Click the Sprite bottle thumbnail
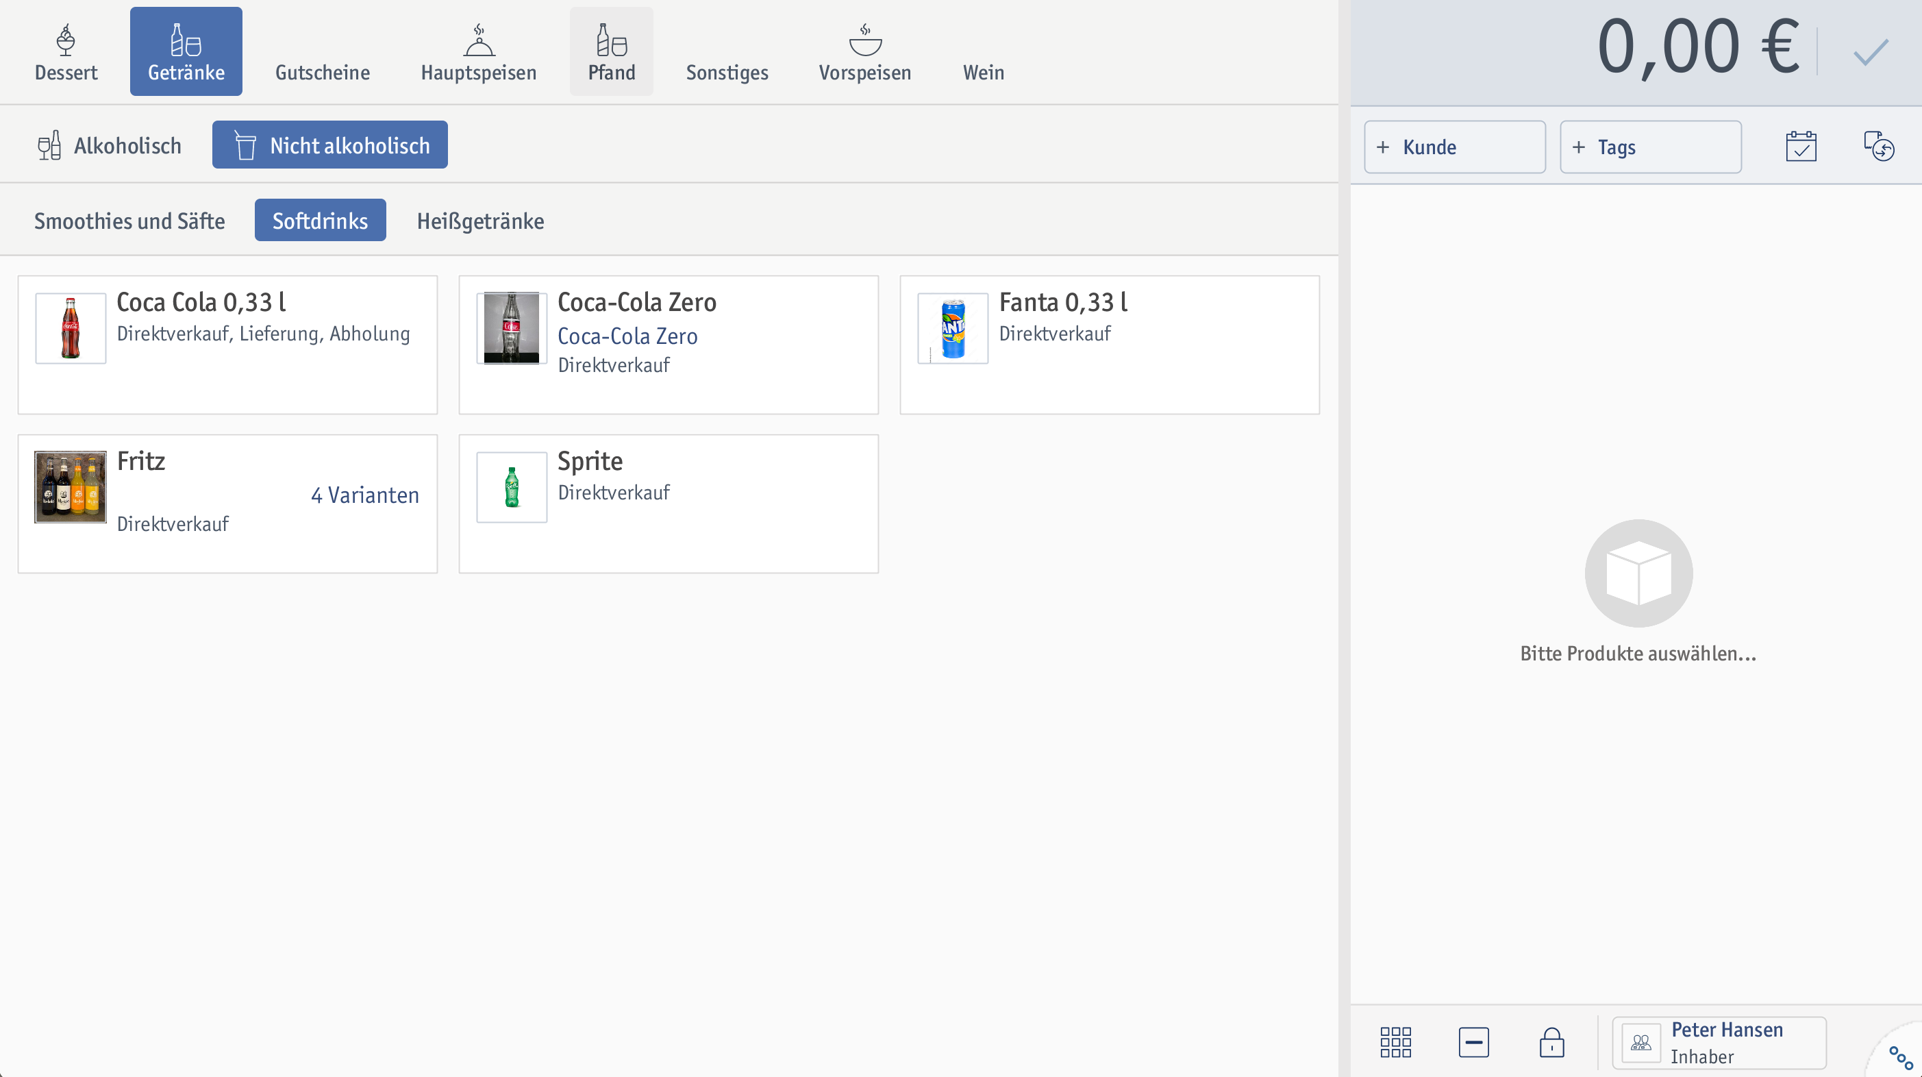The width and height of the screenshot is (1922, 1077). click(512, 487)
